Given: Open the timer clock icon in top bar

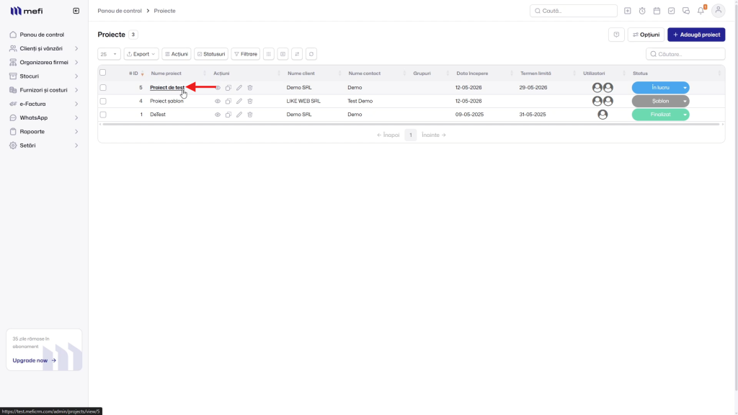Looking at the screenshot, I should pyautogui.click(x=642, y=11).
